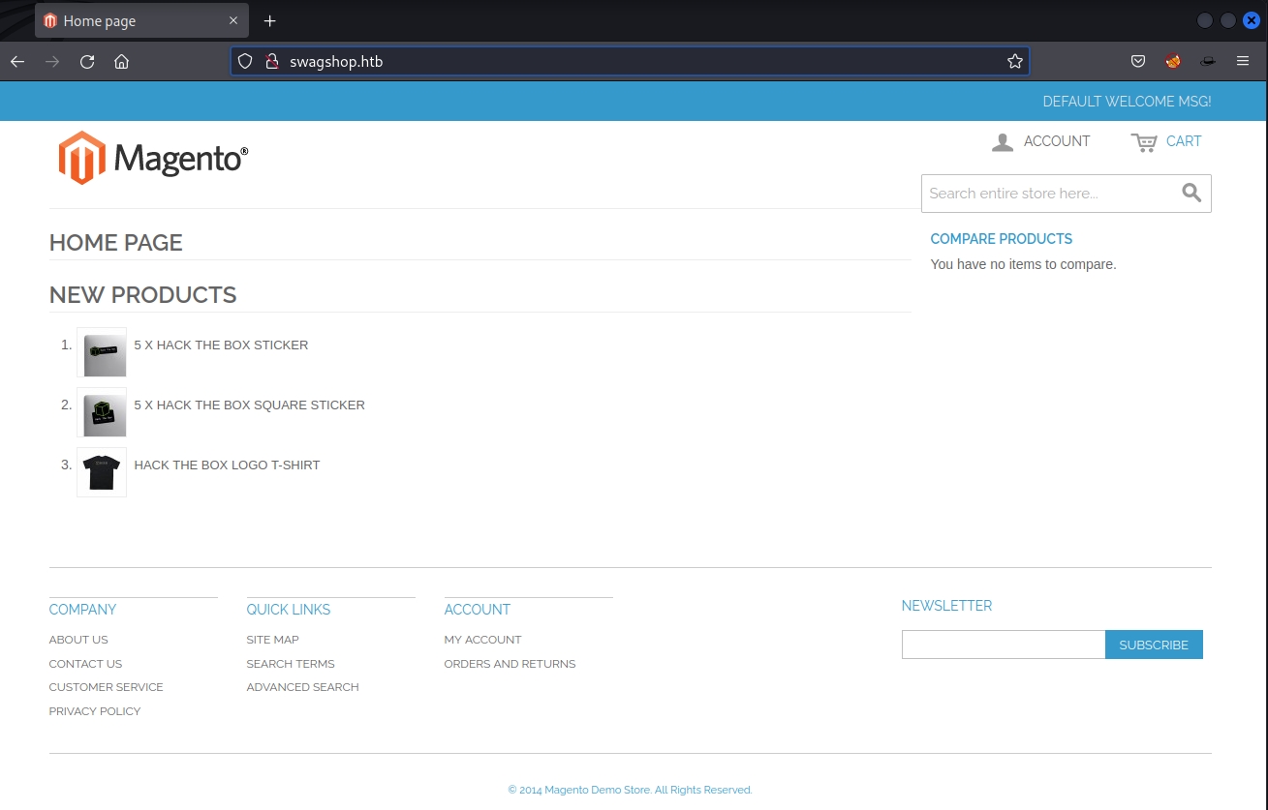1268x810 pixels.
Task: Focus the newsletter email input field
Action: pos(1003,645)
